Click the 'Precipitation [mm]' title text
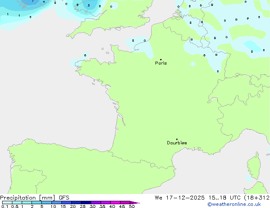 coord(27,198)
